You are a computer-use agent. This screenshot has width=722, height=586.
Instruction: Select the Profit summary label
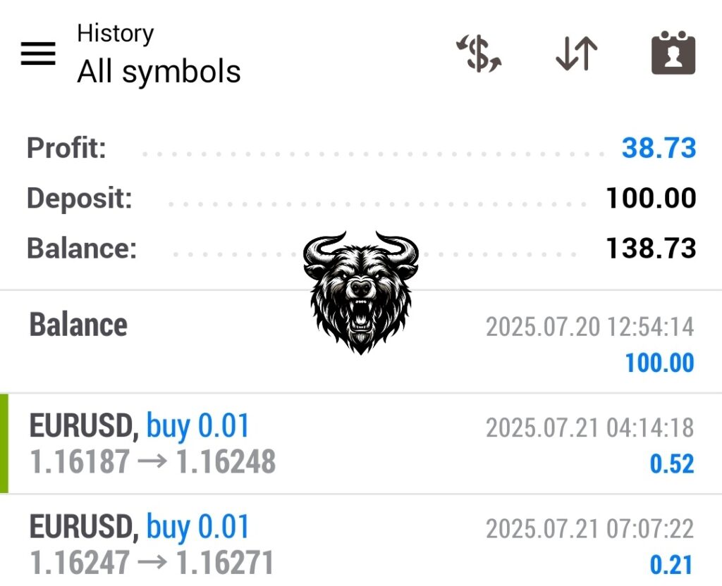pos(66,149)
